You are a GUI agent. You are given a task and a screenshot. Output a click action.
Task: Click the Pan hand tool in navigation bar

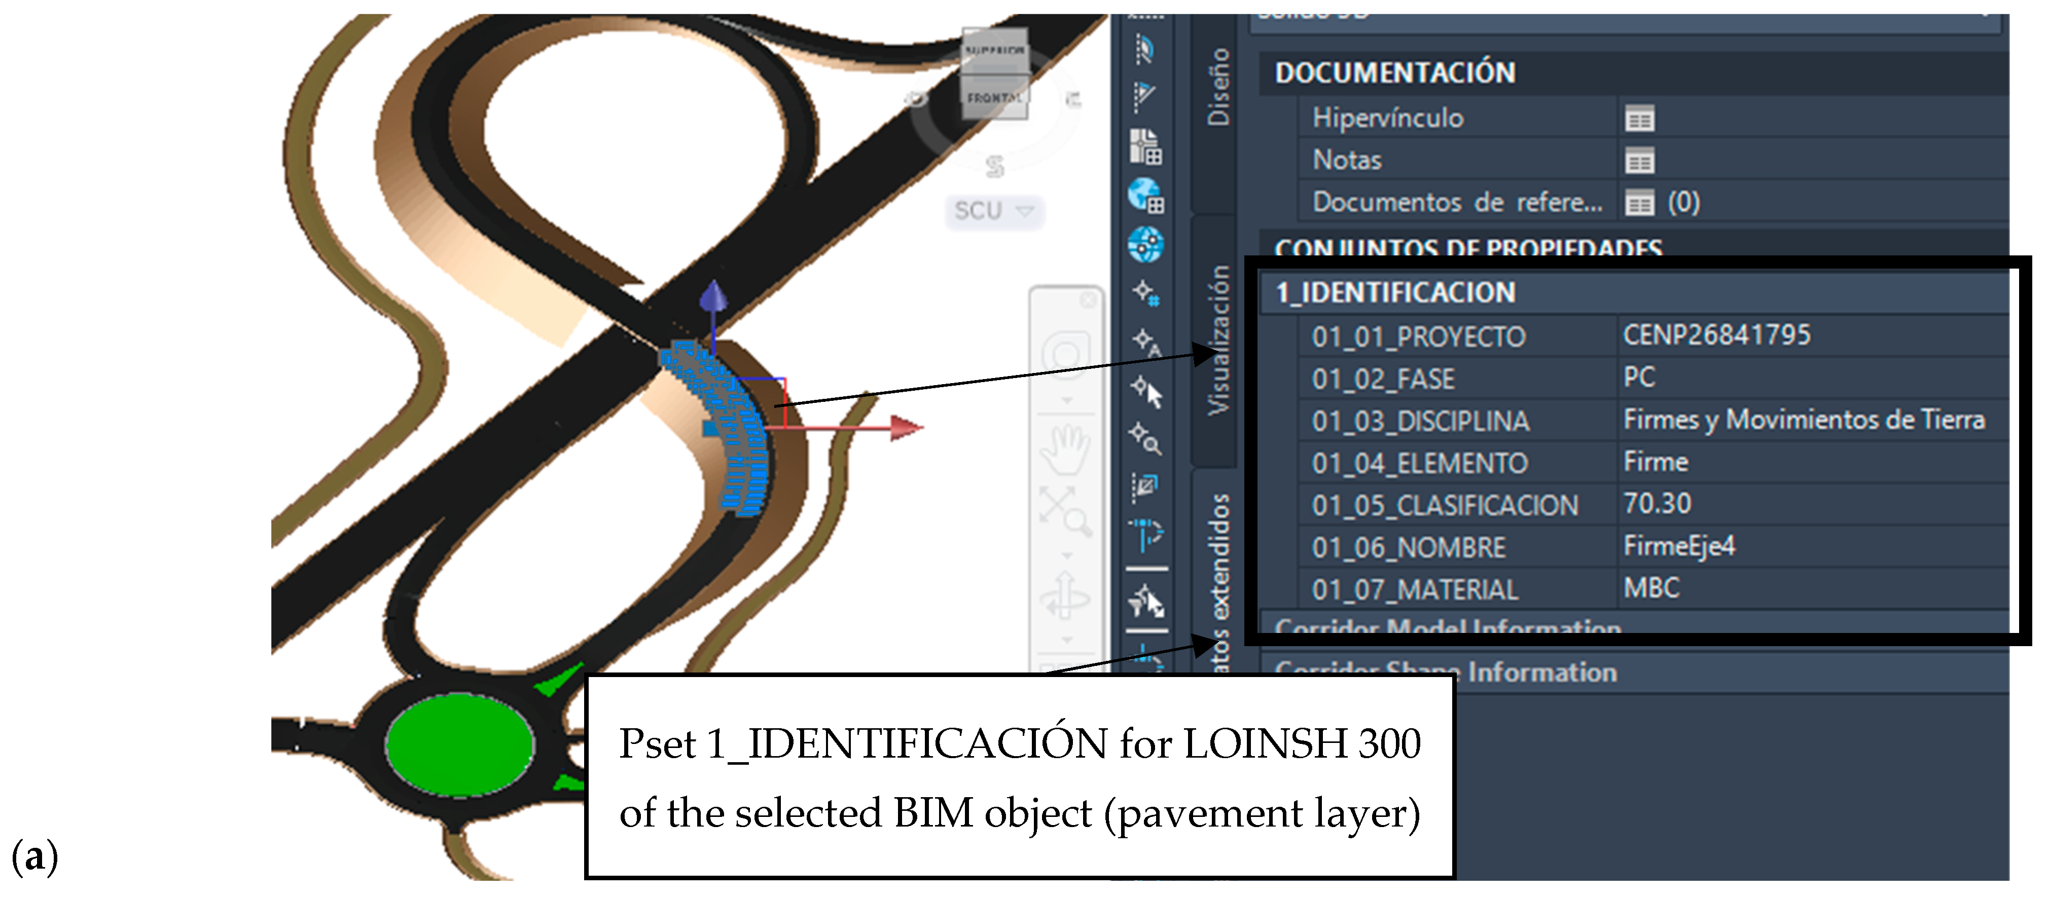pos(1066,449)
